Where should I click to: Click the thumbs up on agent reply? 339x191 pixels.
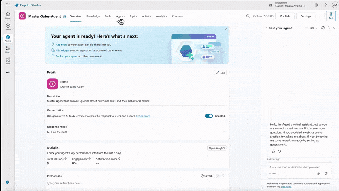pyautogui.click(x=273, y=151)
